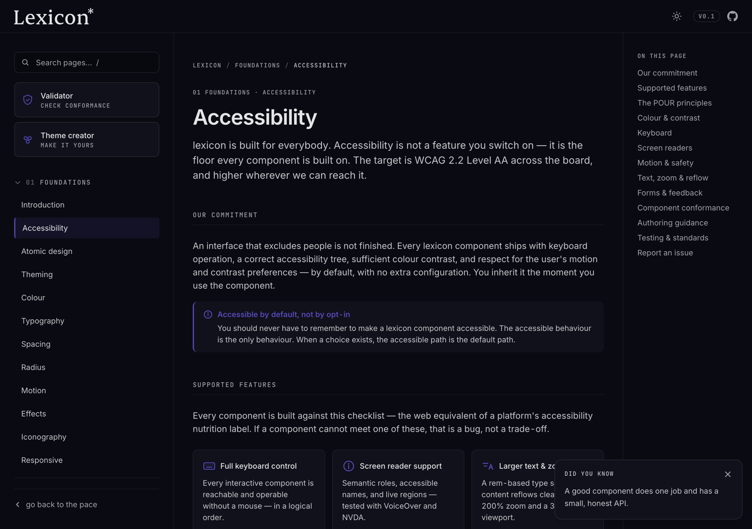Open the GitHub repository icon
The image size is (752, 529).
(x=732, y=16)
